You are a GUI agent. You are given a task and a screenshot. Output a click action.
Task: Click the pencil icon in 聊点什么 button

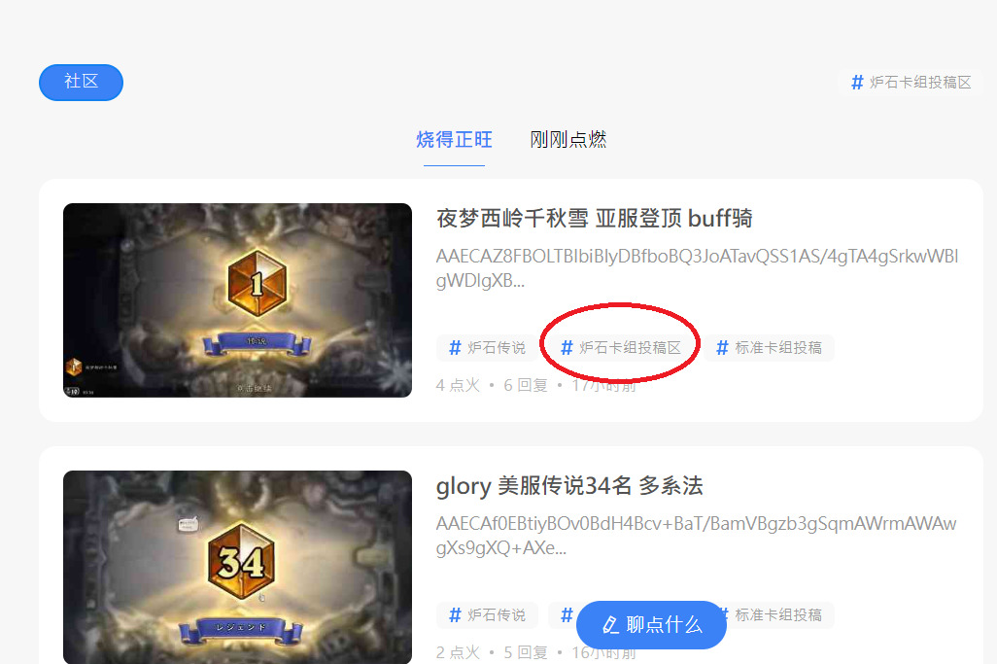click(610, 624)
